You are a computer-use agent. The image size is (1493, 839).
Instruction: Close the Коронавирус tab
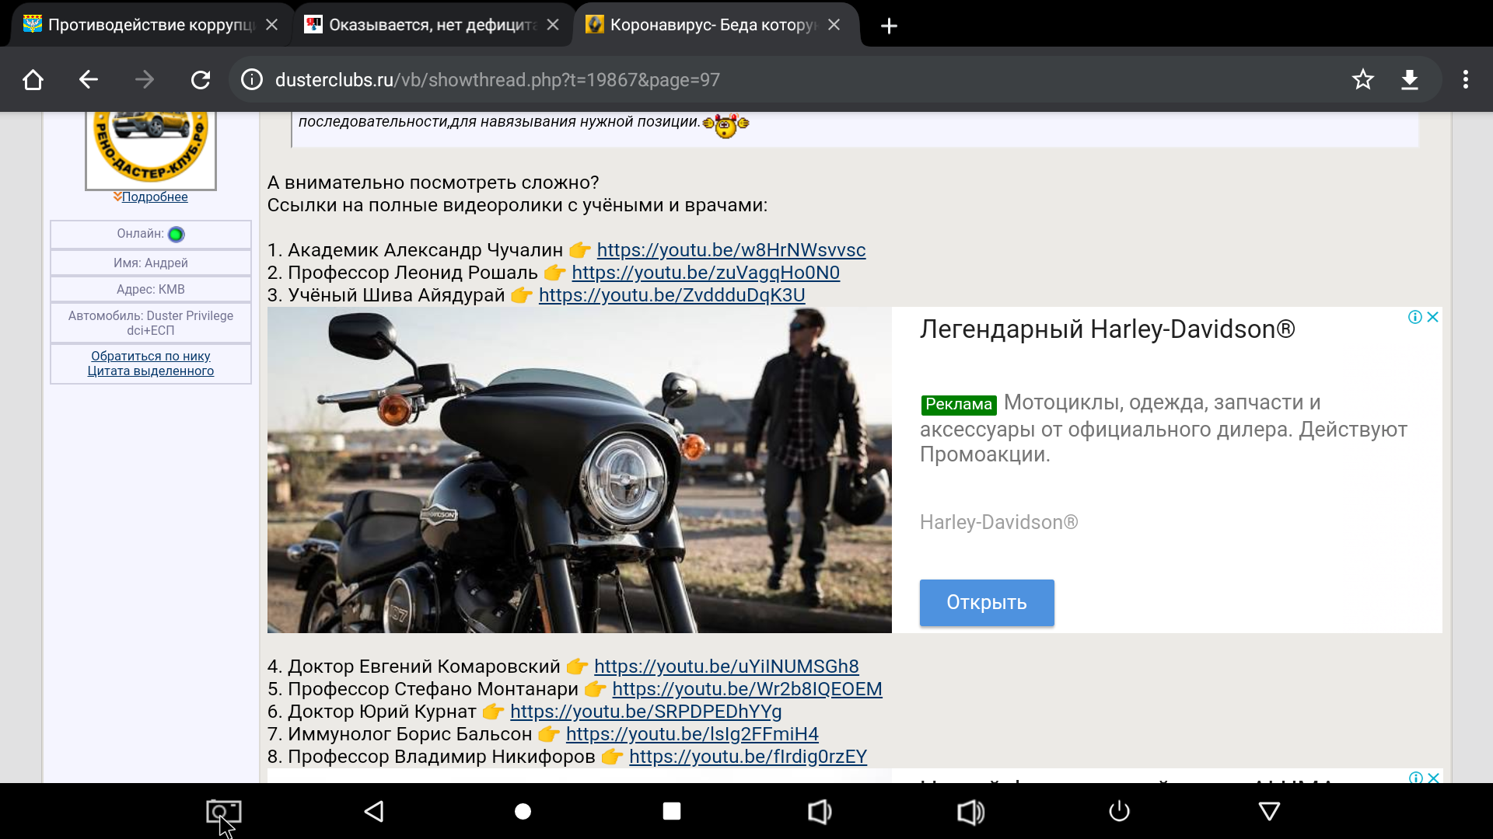click(834, 25)
